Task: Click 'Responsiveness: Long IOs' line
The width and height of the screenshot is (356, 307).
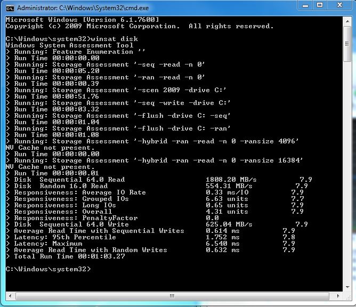Action: 65,205
